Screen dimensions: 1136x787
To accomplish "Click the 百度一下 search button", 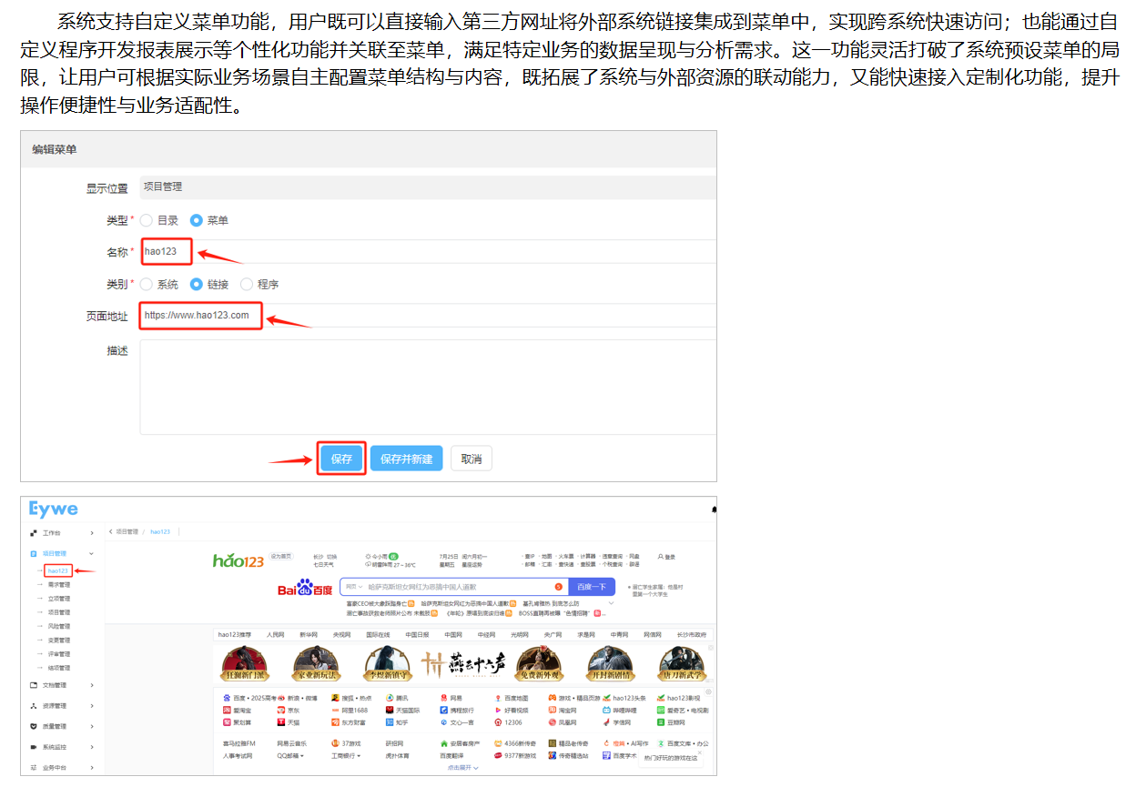I will 591,587.
